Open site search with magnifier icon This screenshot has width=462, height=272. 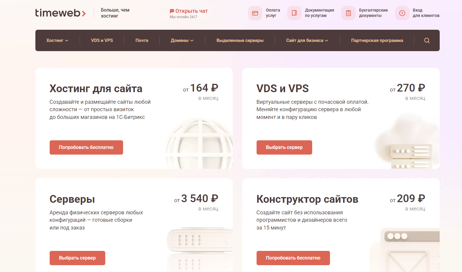(427, 40)
